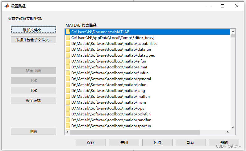Select toolbox\matlab\sparfun path
Viewport: 246px width, 151px height.
148,126
